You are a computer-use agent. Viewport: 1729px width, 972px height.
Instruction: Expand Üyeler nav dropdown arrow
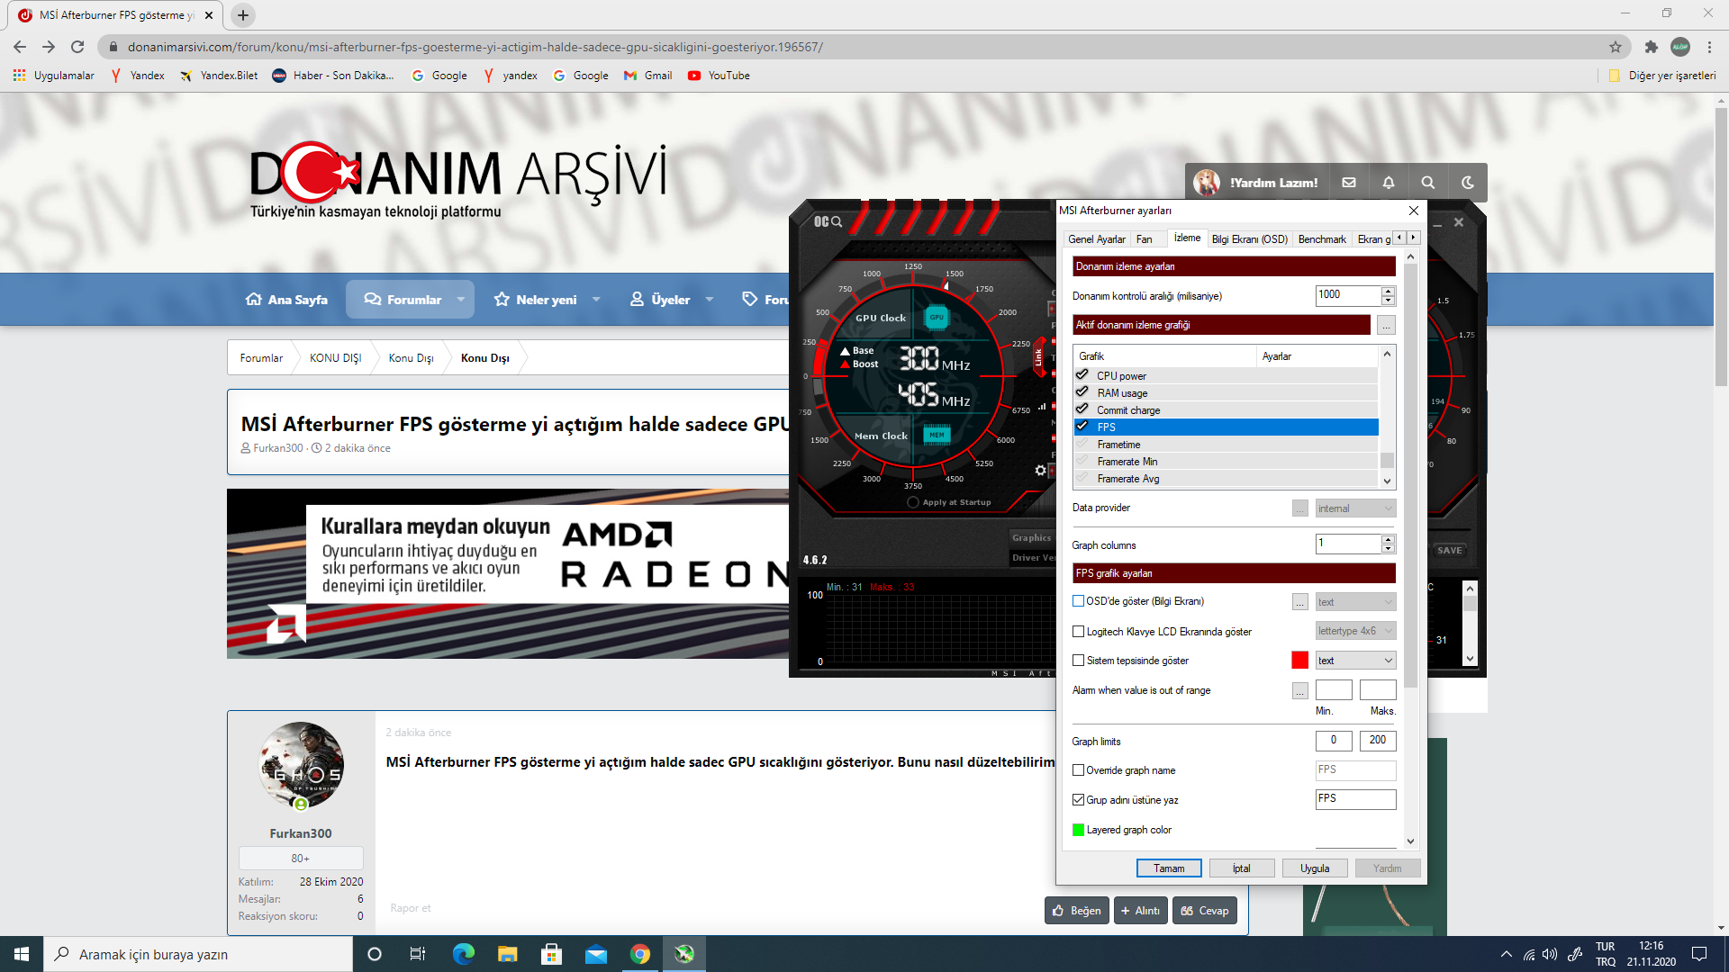coord(709,300)
